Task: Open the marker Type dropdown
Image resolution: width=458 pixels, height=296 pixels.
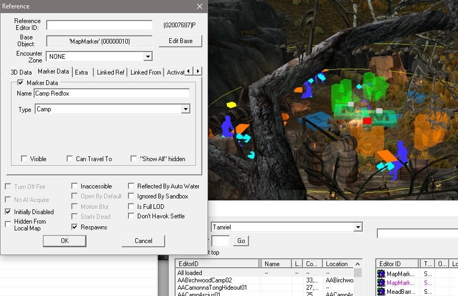Action: click(x=186, y=109)
